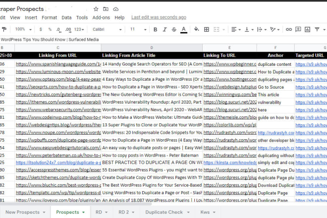Insert a comment
The image size is (327, 218).
click(x=298, y=29)
